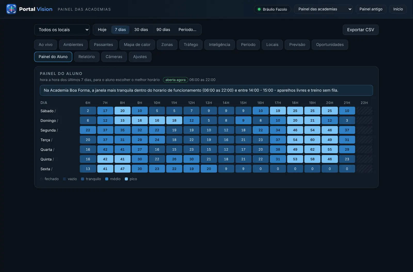
Task: Switch to the Ambientes tab
Action: point(73,45)
